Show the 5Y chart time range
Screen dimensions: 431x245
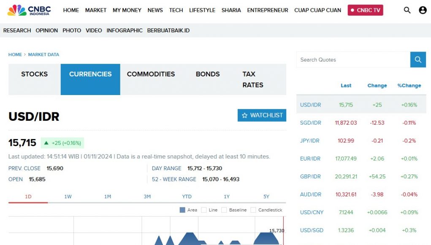[x=266, y=196]
